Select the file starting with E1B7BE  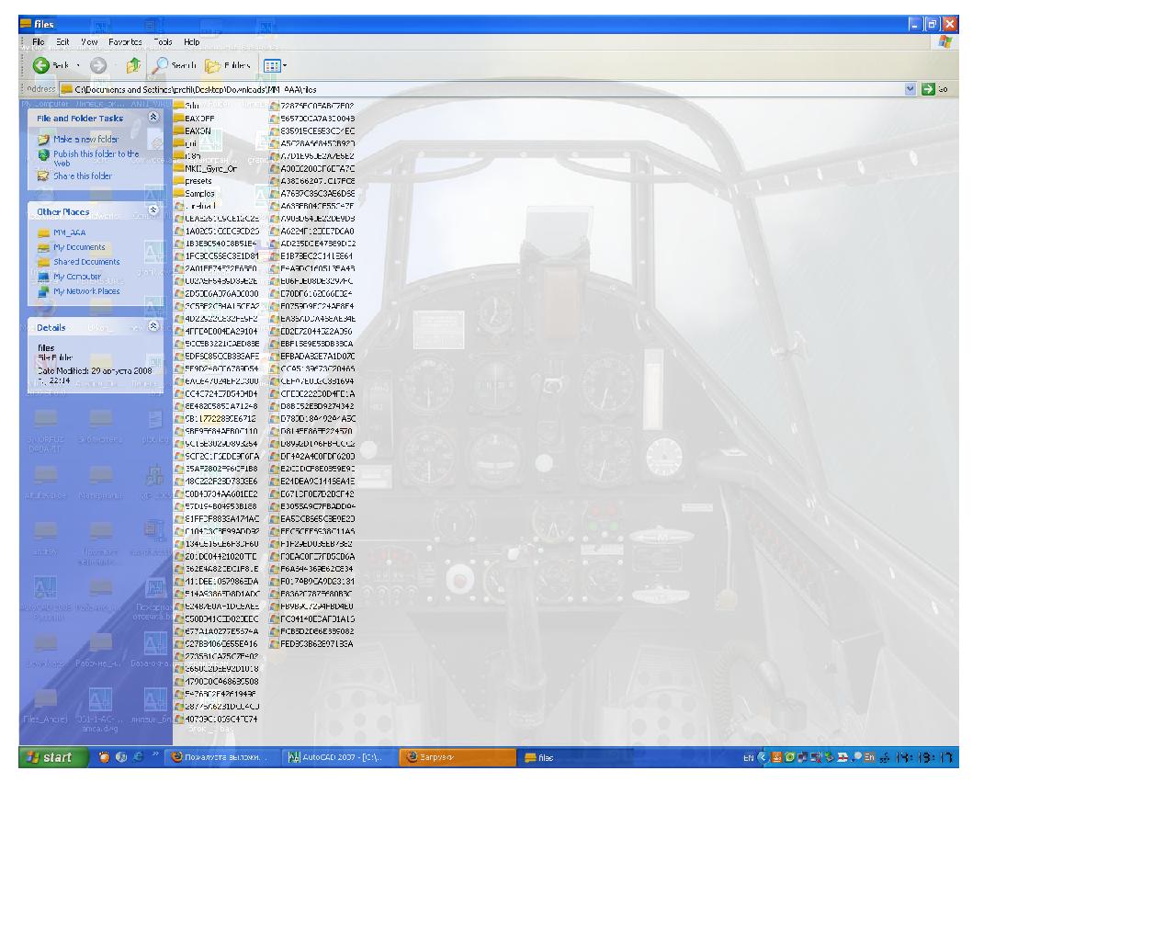point(311,256)
